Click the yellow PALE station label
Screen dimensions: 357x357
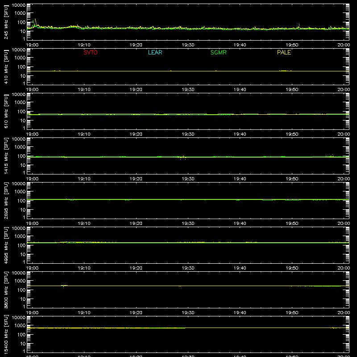(x=284, y=52)
